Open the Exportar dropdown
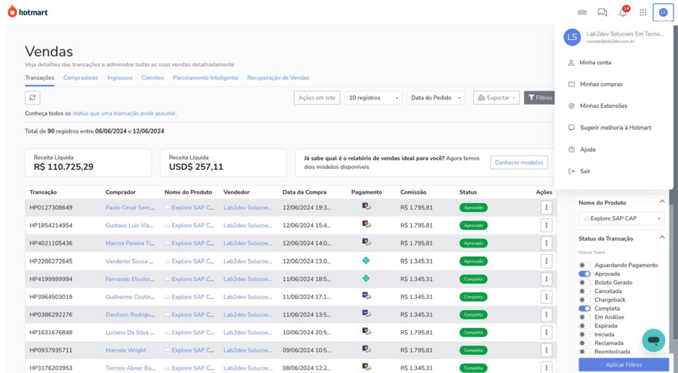 pos(497,98)
